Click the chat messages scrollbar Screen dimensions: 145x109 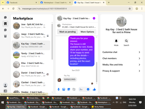click(97, 72)
